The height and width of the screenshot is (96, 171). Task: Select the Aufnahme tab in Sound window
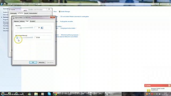point(20,13)
